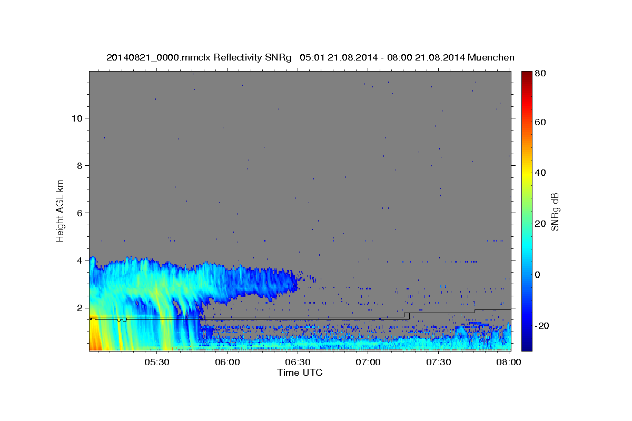Click the height tick label '8'
The height and width of the screenshot is (421, 632).
[x=80, y=165]
